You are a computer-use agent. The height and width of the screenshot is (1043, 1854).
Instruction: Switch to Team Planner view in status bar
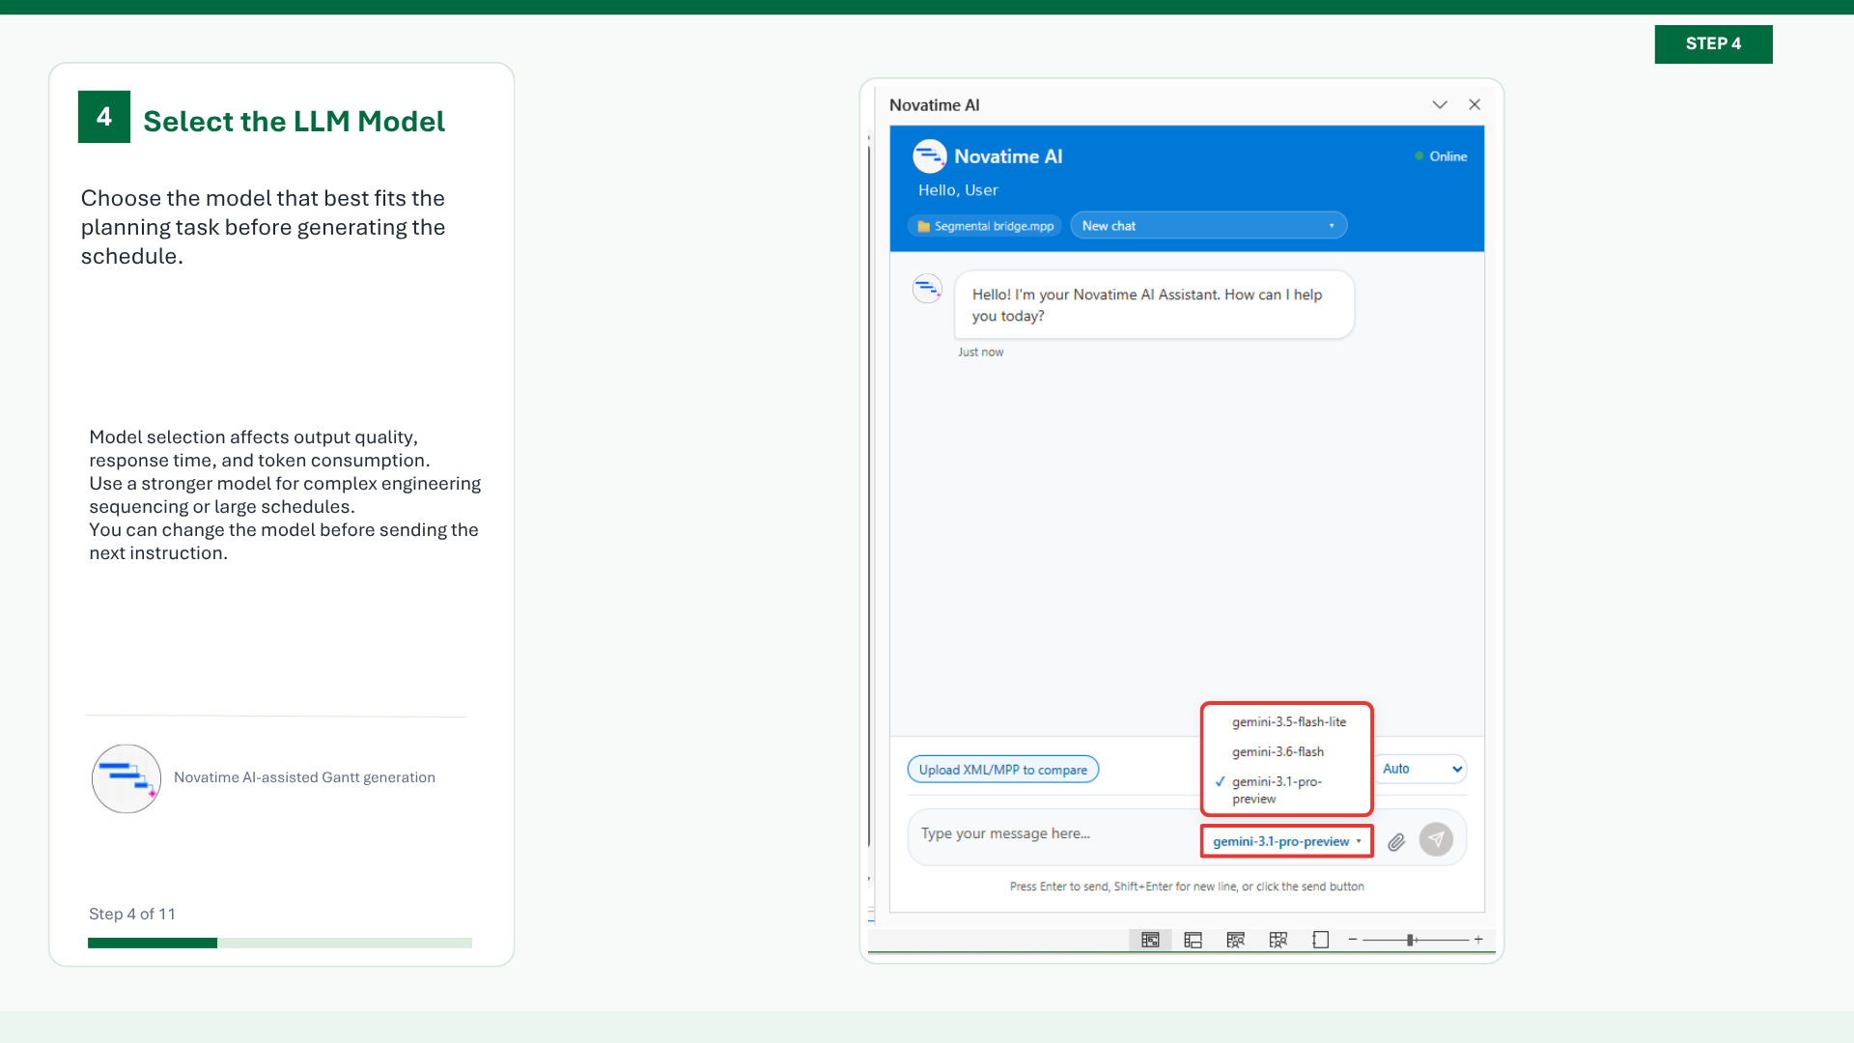tap(1235, 940)
